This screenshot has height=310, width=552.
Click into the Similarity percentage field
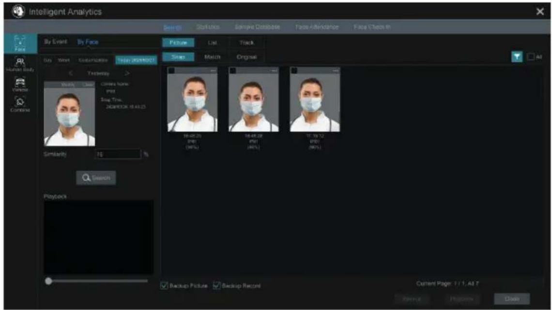coord(118,154)
